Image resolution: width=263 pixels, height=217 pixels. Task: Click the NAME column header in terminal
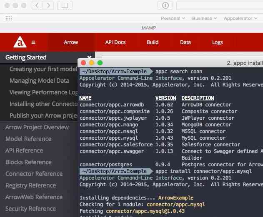coord(85,98)
